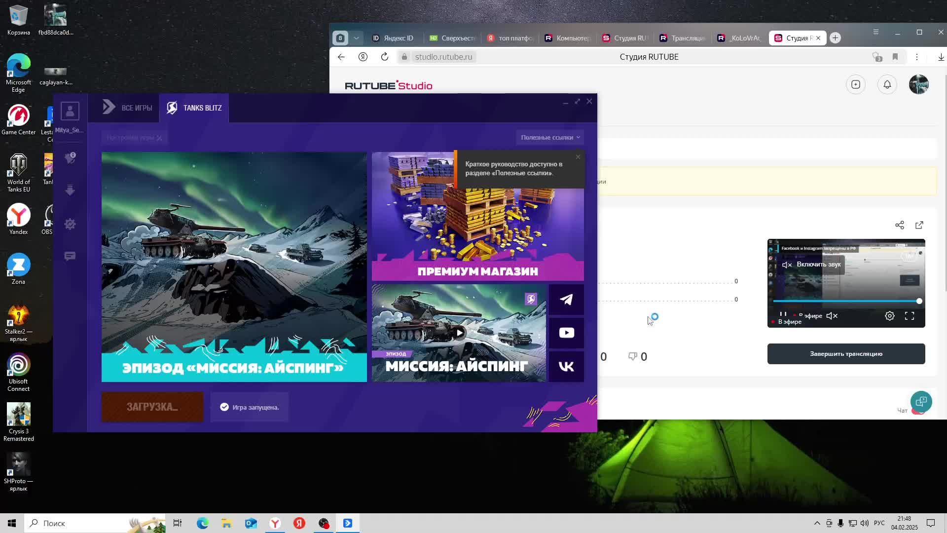Open launcher settings gear in sidebar

70,224
